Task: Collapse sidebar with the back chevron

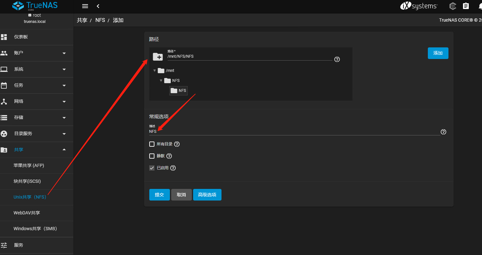Action: click(x=98, y=6)
